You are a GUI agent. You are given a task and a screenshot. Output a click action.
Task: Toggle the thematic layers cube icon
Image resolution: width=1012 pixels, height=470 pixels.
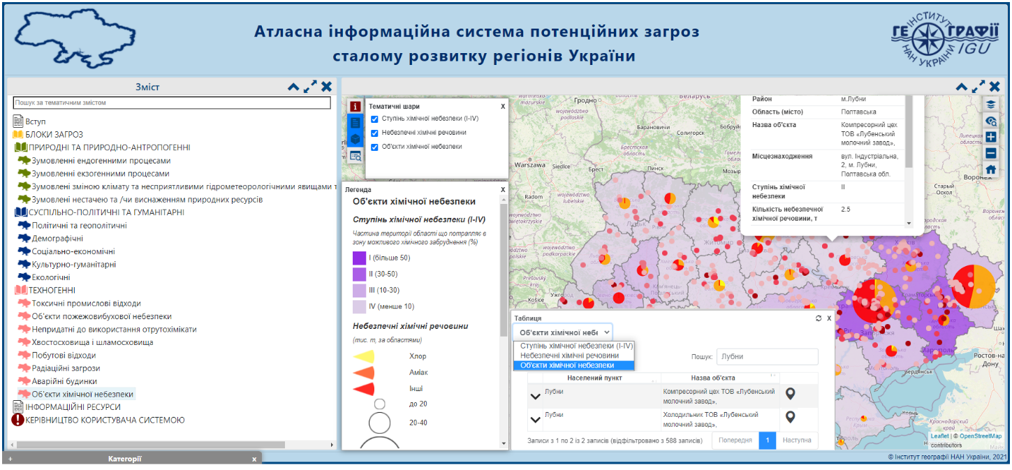355,139
